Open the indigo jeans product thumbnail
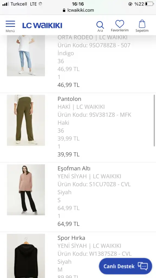The height and width of the screenshot is (278, 156). click(26, 56)
